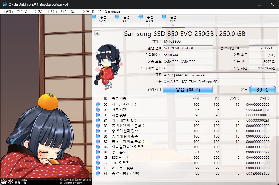Open the 테마(T) menu
This screenshot has width=279, height=185.
tap(52, 11)
